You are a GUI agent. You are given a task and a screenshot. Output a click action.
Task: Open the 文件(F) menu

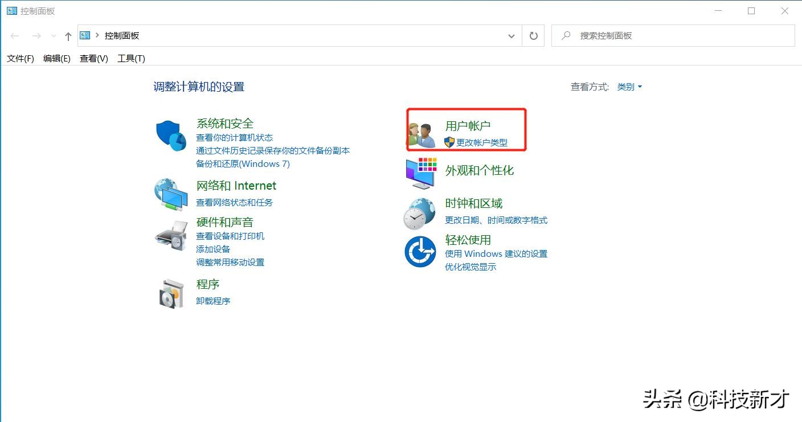tap(20, 58)
